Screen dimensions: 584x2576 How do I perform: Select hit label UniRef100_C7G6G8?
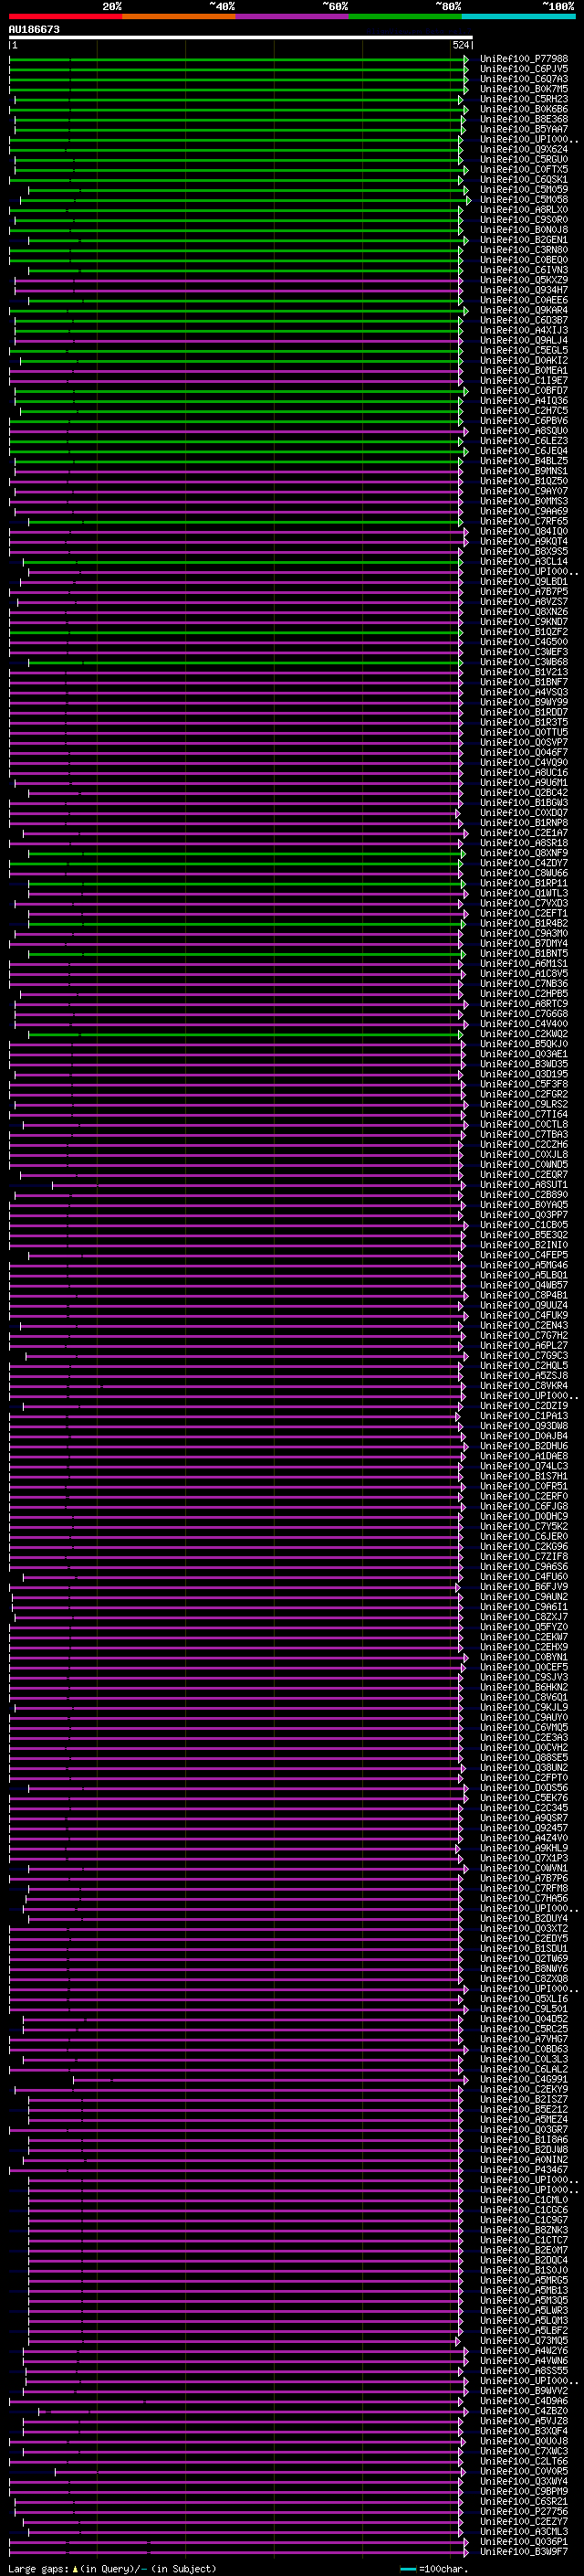pyautogui.click(x=523, y=1013)
